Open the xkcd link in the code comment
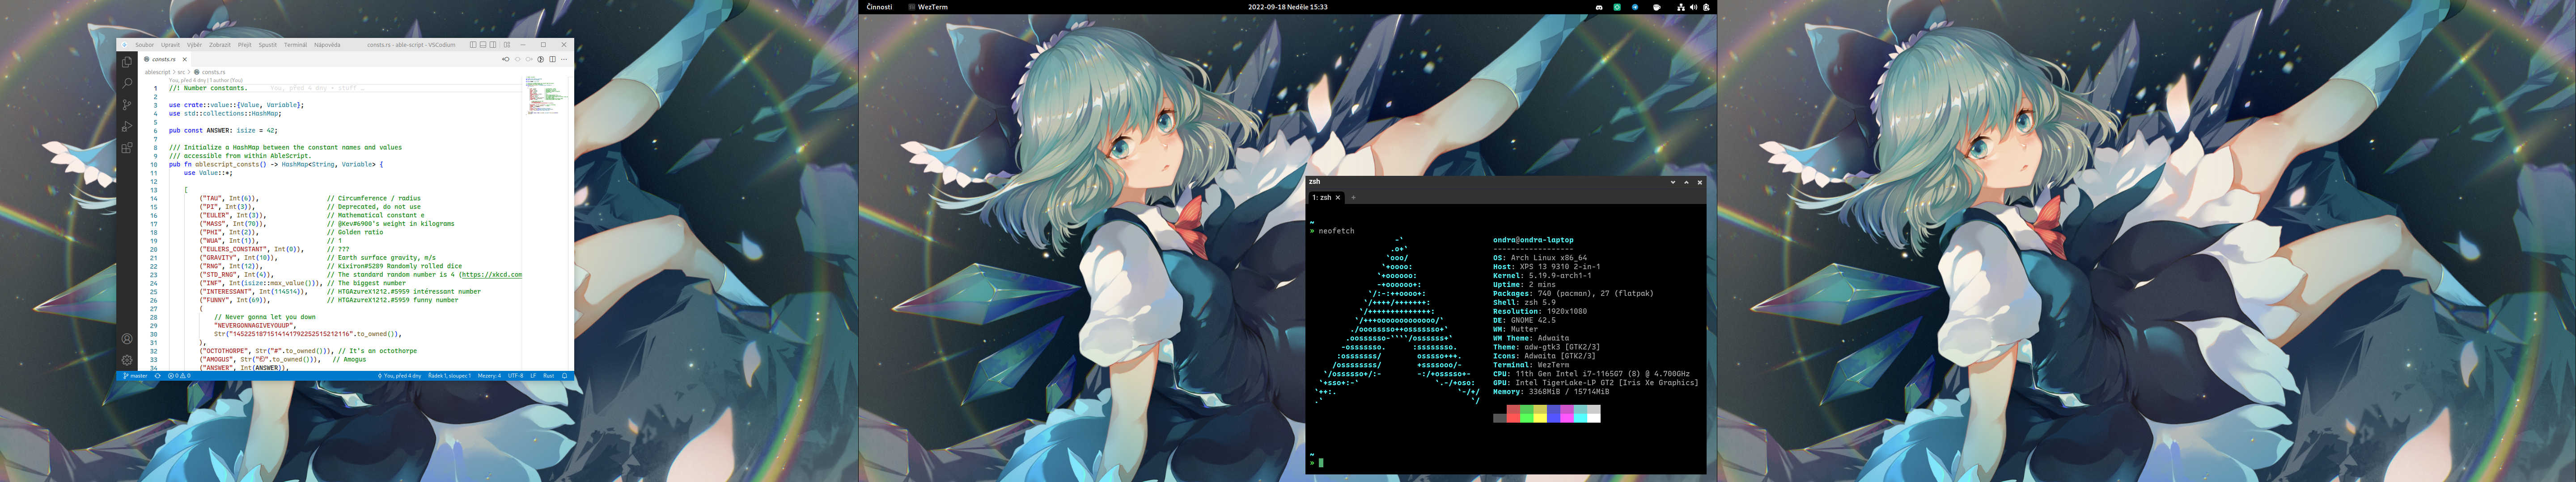Viewport: 2576px width, 482px height. coord(492,274)
